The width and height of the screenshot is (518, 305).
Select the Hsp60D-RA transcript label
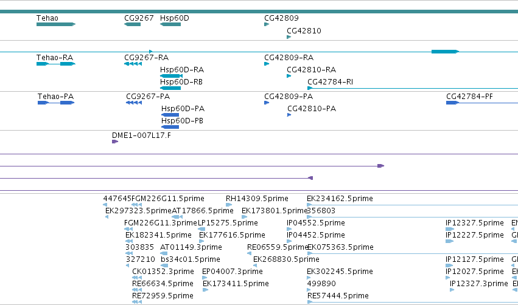click(182, 70)
